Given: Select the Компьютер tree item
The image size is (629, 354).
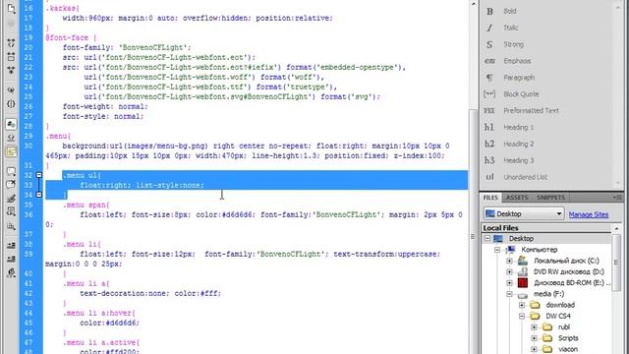Looking at the screenshot, I should tap(540, 250).
